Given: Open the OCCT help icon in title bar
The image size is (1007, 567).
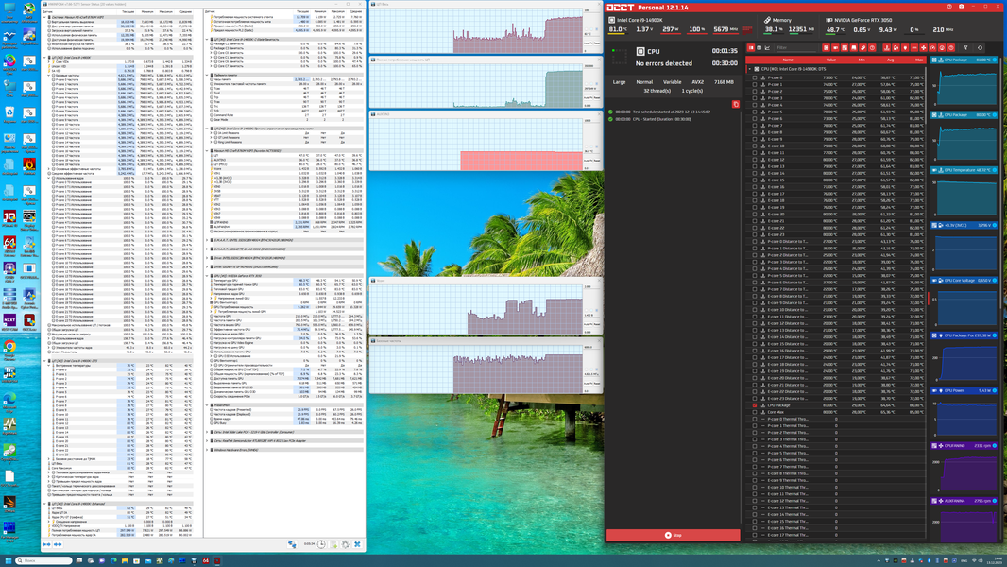Looking at the screenshot, I should point(949,7).
